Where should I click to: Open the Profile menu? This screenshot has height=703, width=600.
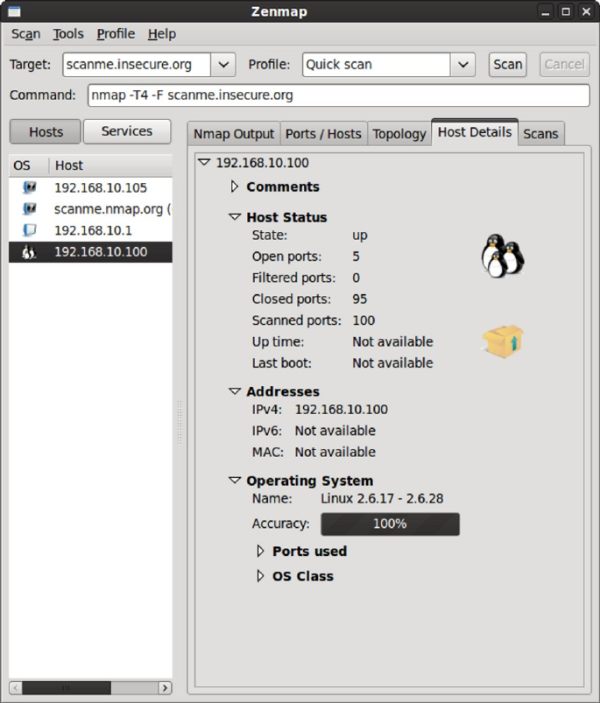click(x=116, y=34)
